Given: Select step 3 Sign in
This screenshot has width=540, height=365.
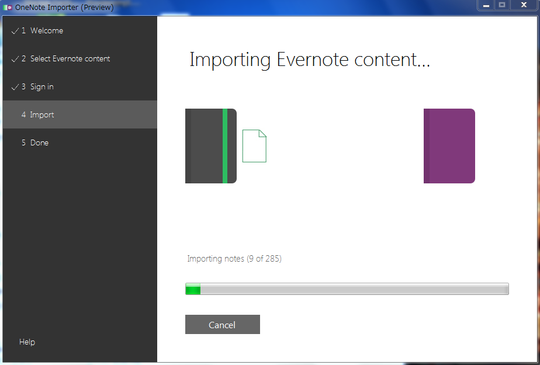Looking at the screenshot, I should (80, 86).
